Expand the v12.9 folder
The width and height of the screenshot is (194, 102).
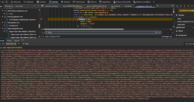point(4,14)
